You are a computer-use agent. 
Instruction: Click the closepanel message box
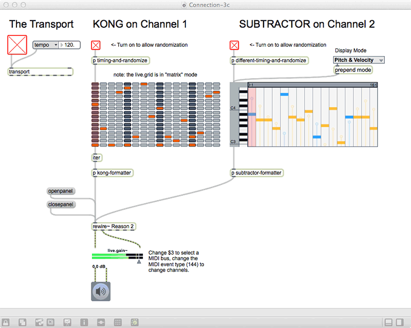click(61, 205)
